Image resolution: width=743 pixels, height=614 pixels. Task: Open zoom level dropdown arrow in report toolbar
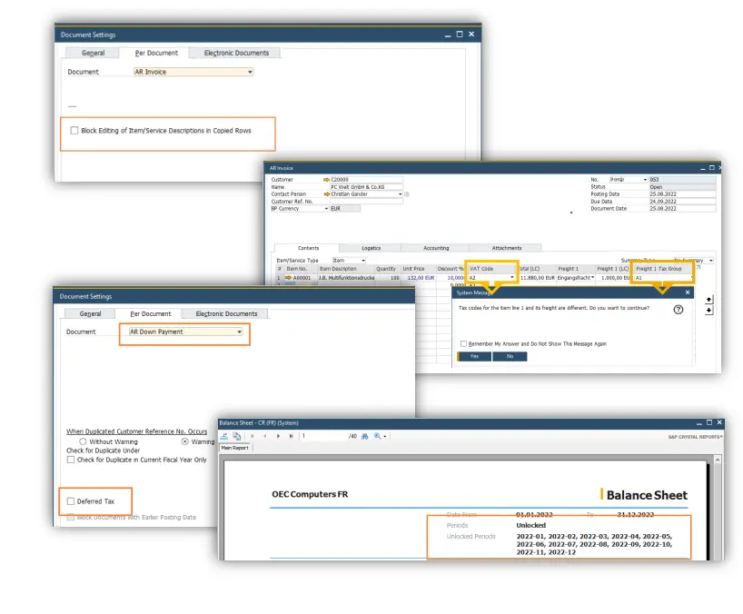pyautogui.click(x=385, y=436)
